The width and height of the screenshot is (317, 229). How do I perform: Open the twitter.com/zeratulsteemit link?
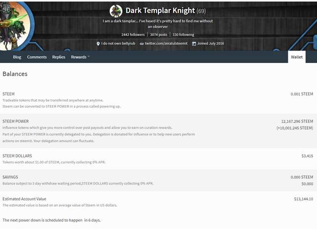(x=166, y=44)
